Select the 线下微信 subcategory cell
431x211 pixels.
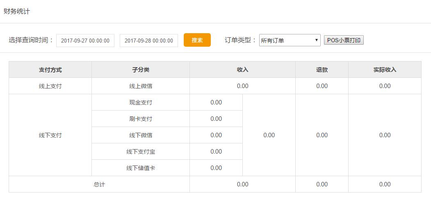(140, 135)
